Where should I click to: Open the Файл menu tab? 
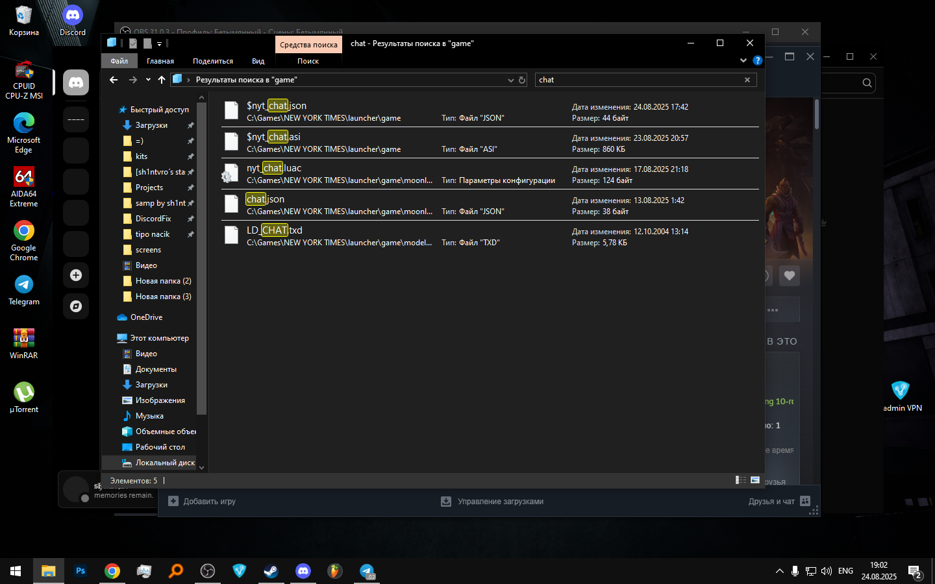coord(119,61)
